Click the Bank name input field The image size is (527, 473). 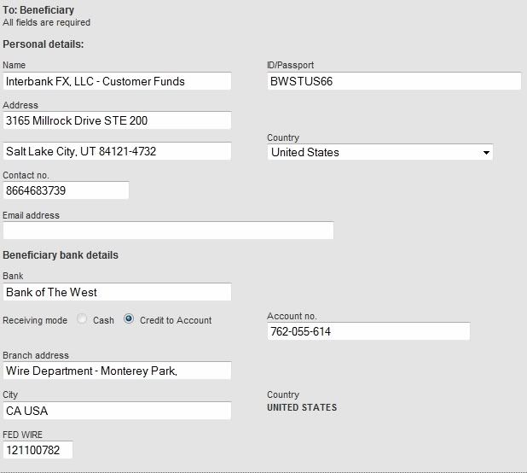pos(117,292)
